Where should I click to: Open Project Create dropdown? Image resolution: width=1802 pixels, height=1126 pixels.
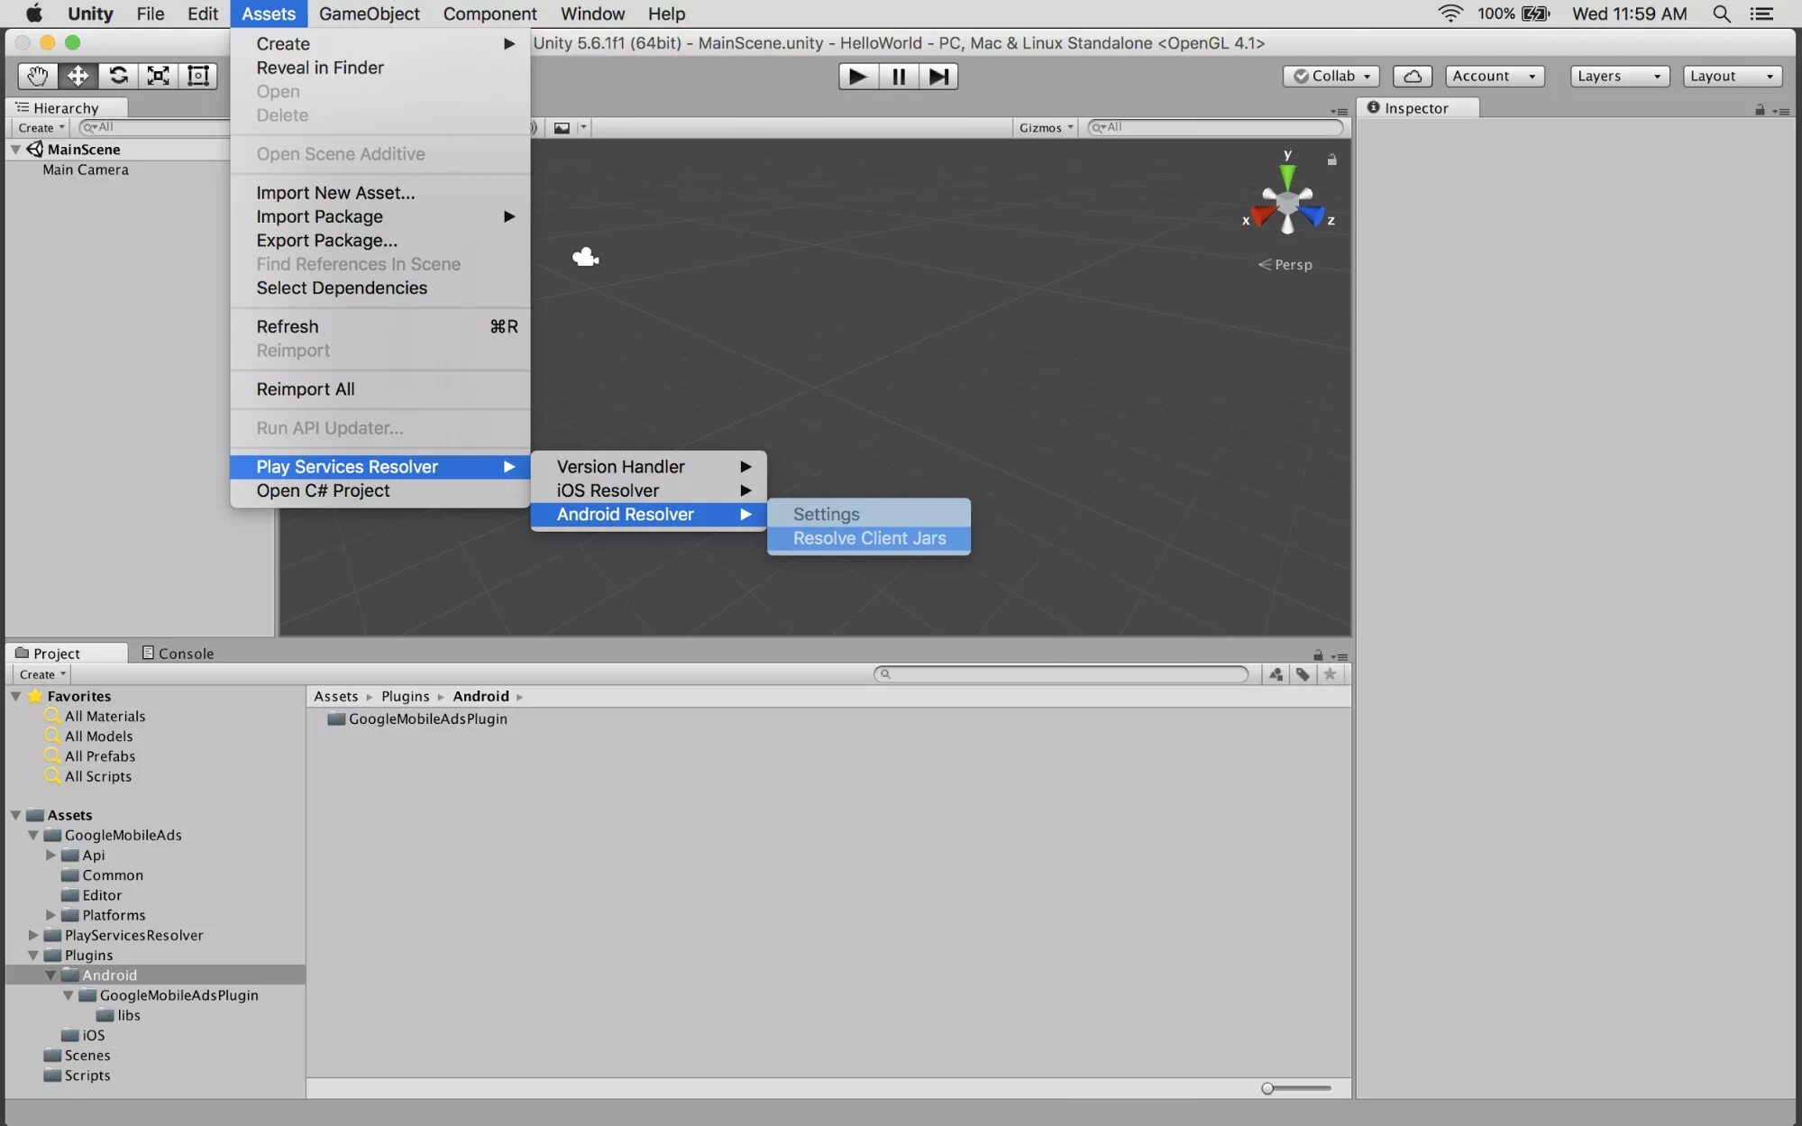(41, 674)
